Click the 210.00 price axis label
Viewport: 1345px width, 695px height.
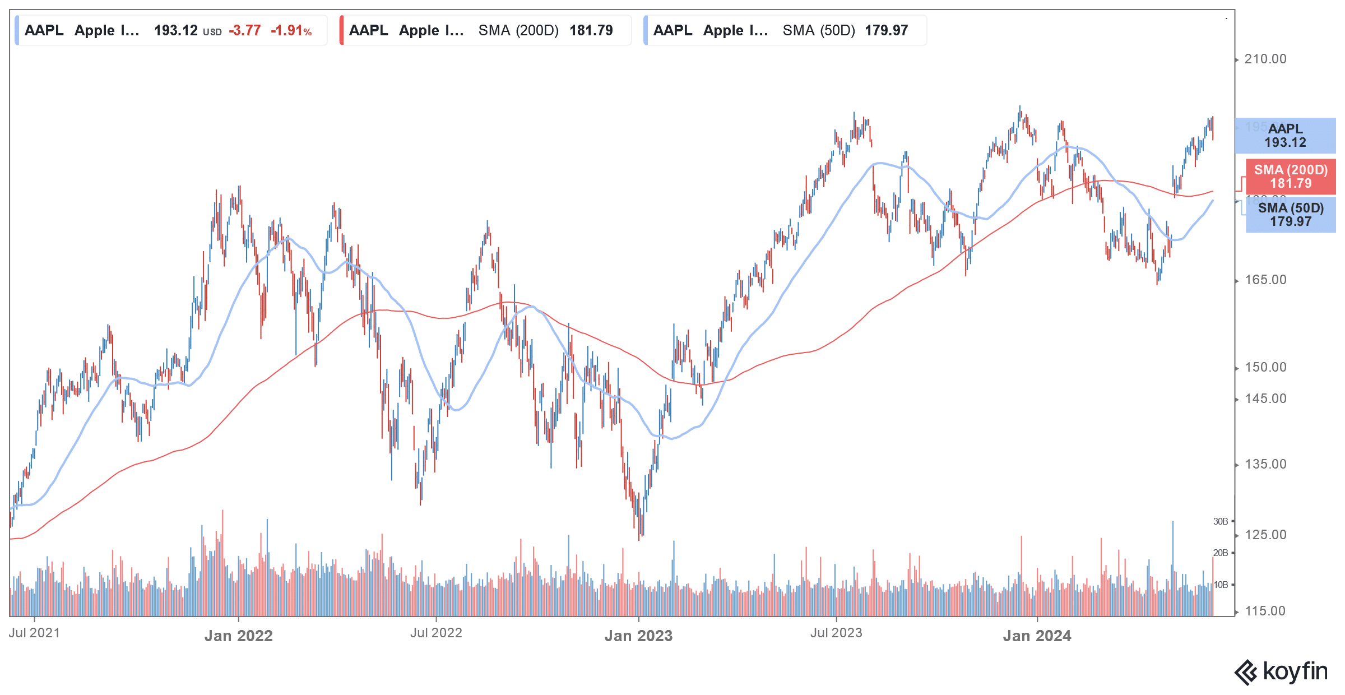click(1265, 59)
